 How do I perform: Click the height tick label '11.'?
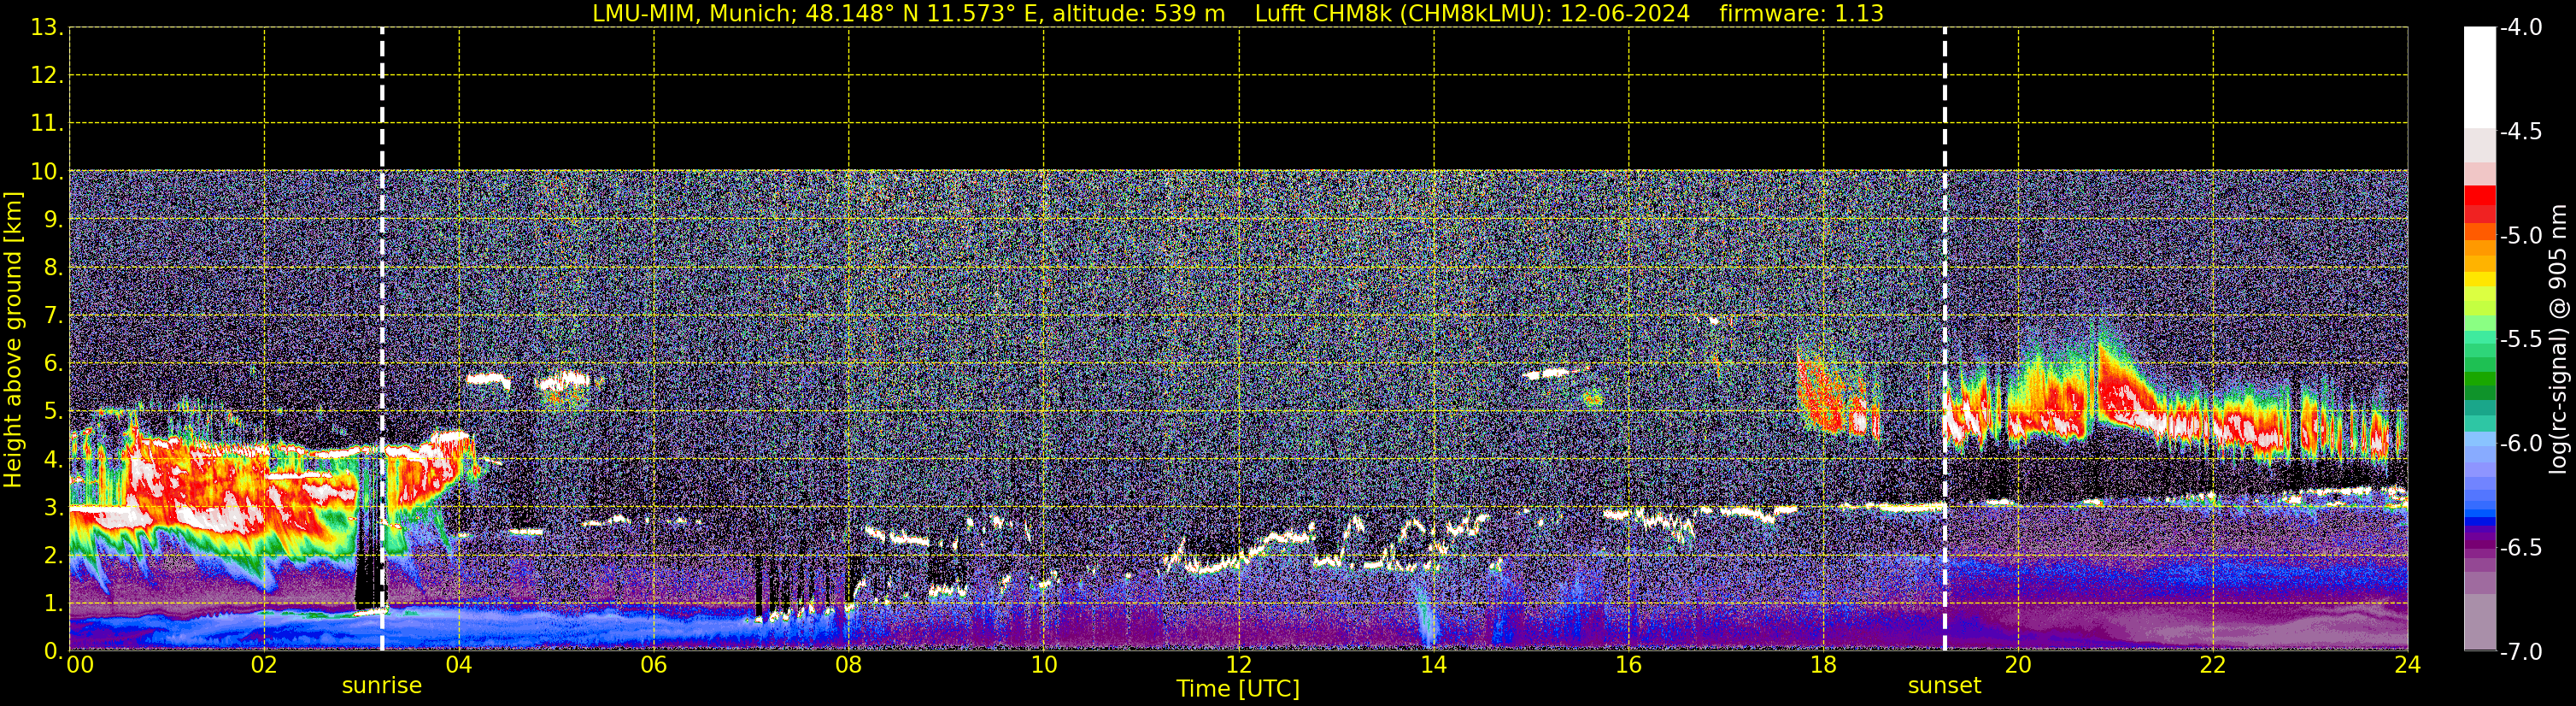coord(47,123)
